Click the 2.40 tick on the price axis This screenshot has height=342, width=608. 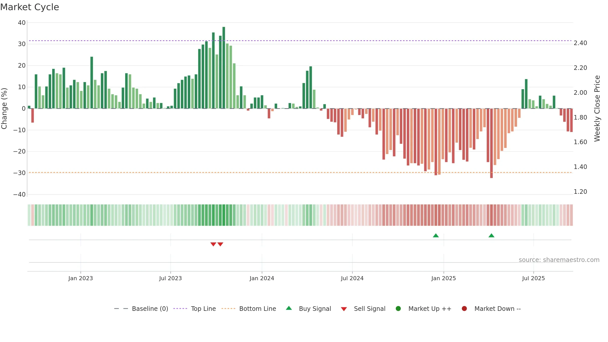pos(580,43)
